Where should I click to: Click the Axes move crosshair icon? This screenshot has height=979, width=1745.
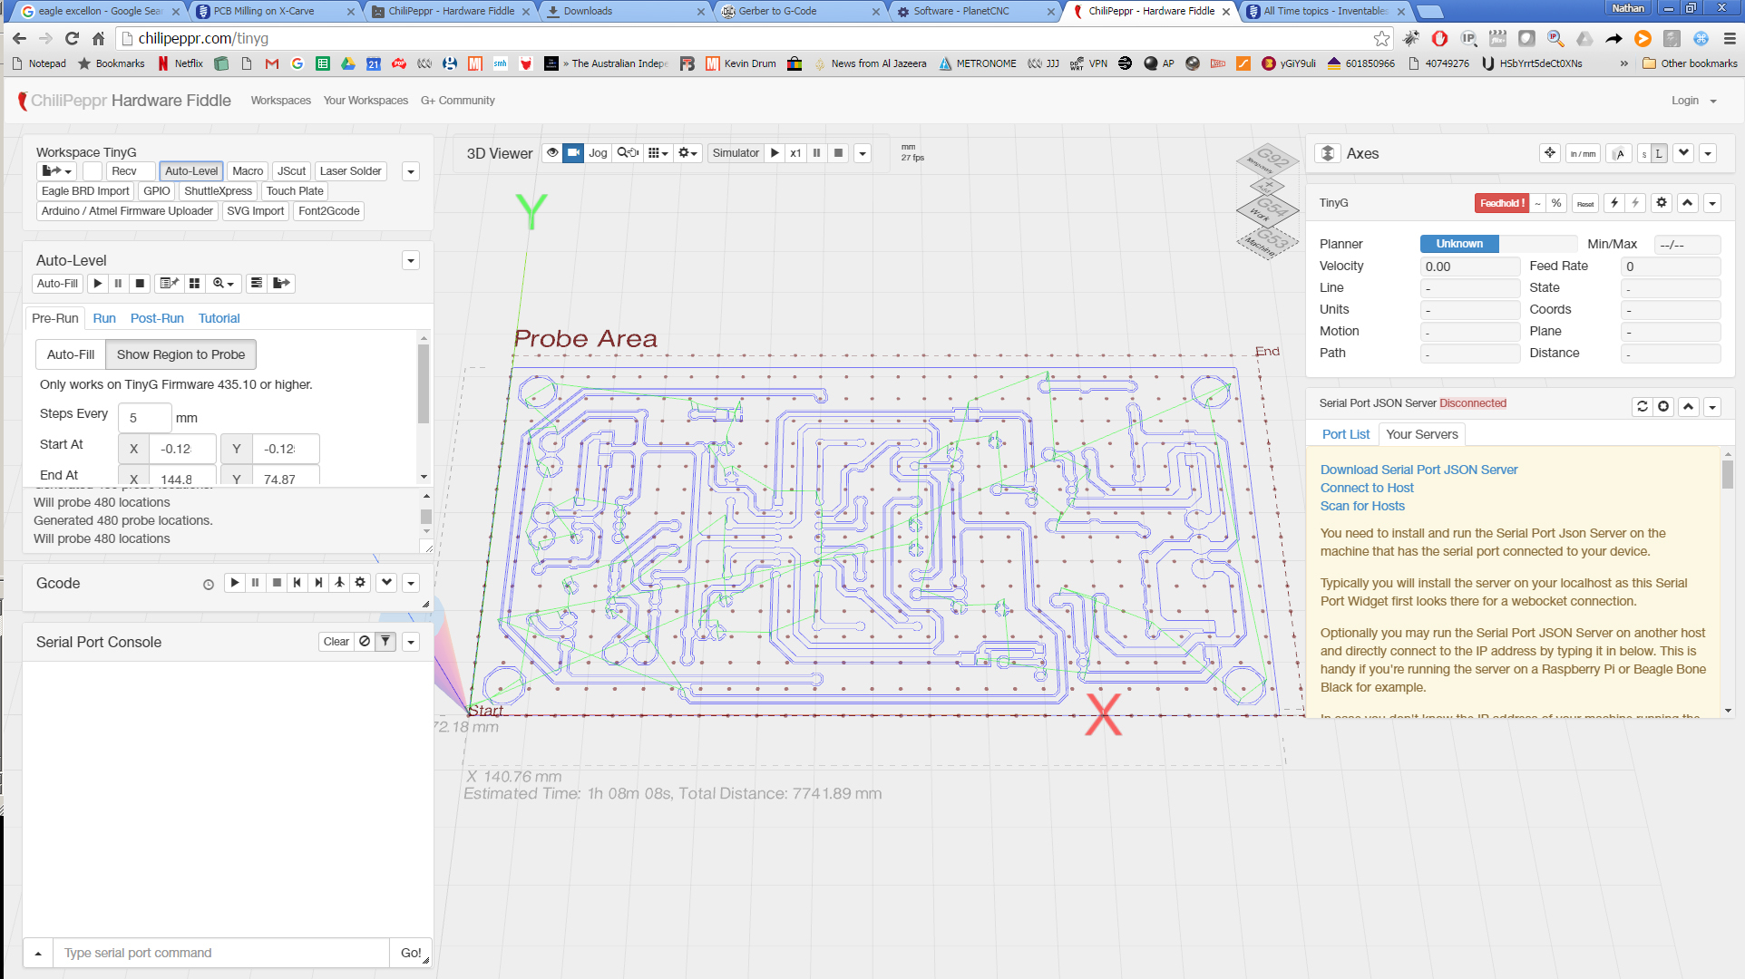(1550, 153)
